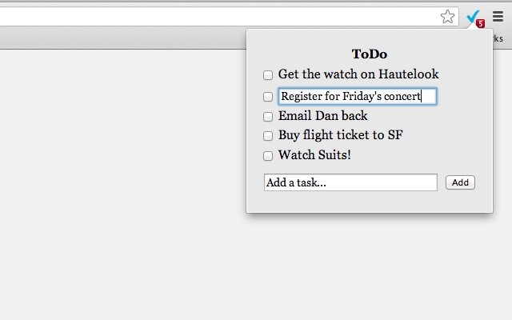Open the partially visible Other bookmarks folder
The height and width of the screenshot is (320, 512).
pos(499,38)
